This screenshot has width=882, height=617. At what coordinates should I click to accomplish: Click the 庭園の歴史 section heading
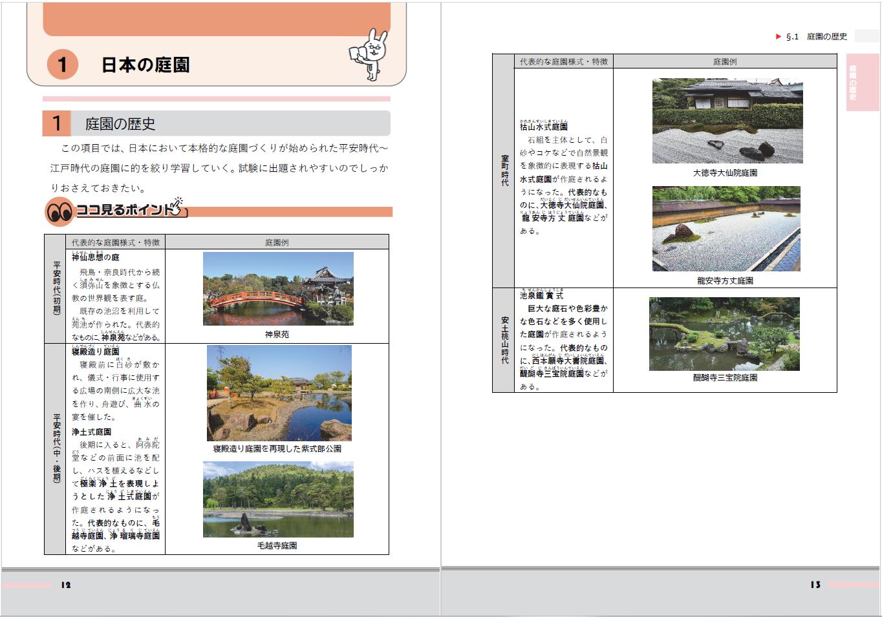(x=120, y=124)
